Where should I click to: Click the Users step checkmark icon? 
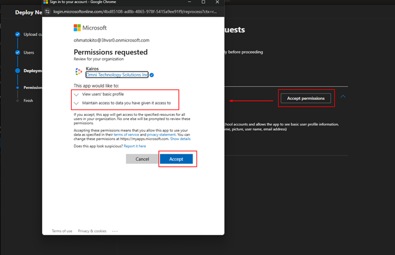[18, 52]
